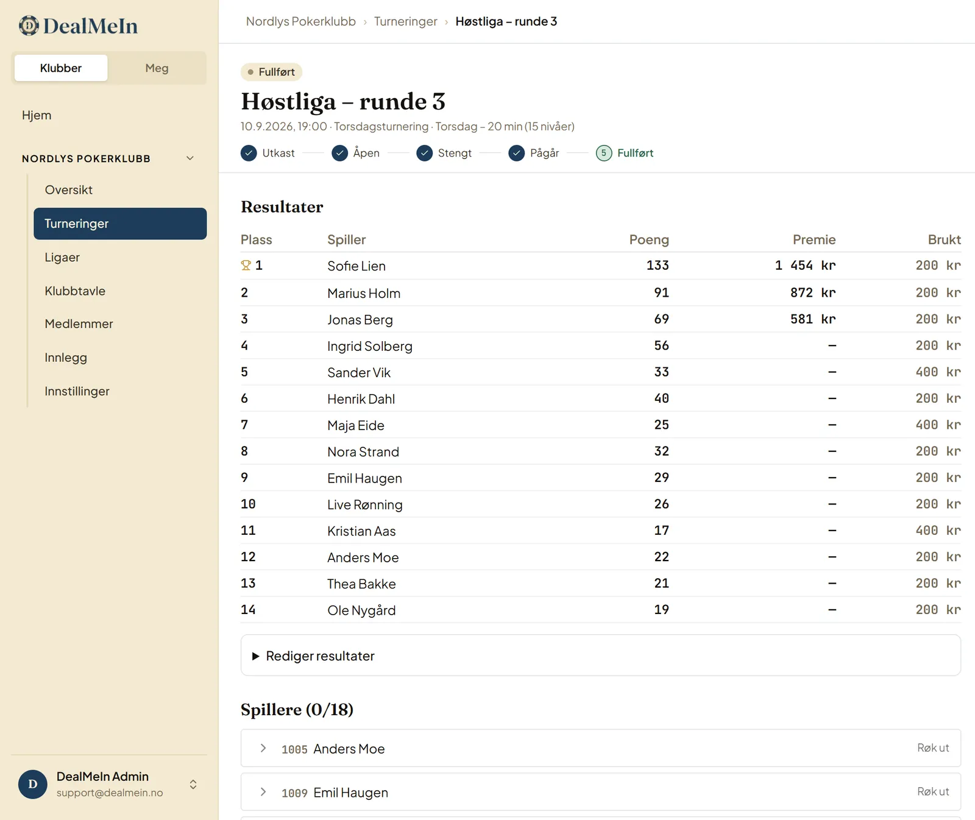The width and height of the screenshot is (975, 820).
Task: Click the trophy icon beside place 1
Action: [246, 265]
